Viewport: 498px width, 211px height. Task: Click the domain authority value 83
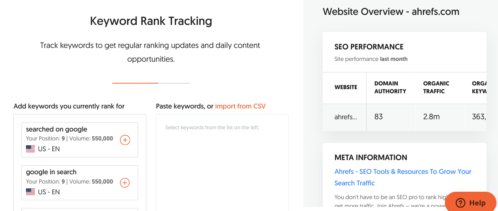coord(378,117)
